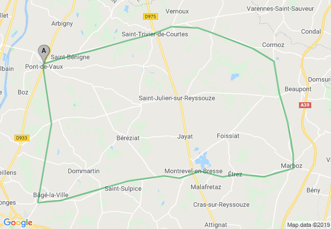
Task: Click the Saint-Julien-sur-Reyssouze label
Action: point(177,98)
